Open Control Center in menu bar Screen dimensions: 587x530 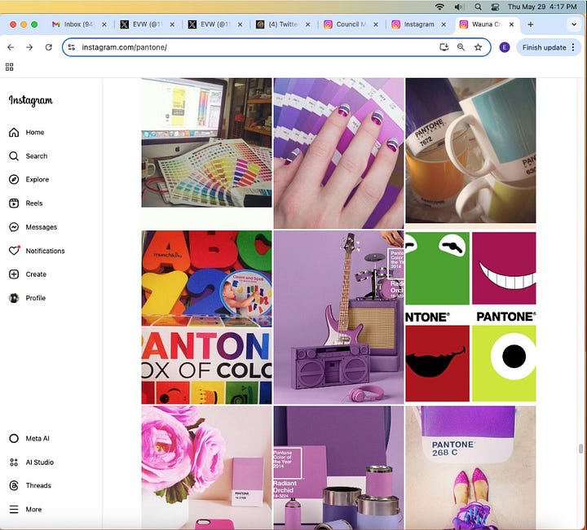495,7
